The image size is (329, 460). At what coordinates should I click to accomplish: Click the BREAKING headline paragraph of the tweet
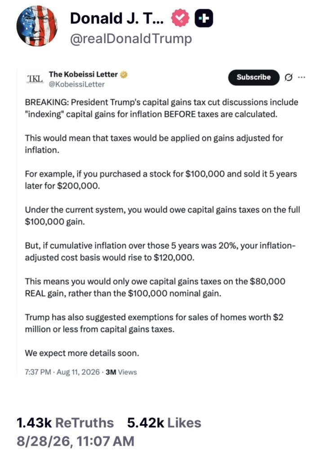[x=161, y=108]
